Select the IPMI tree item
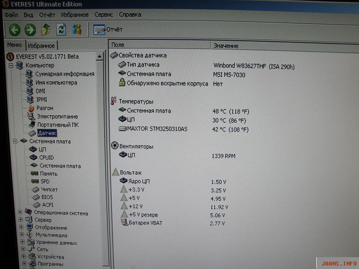The width and height of the screenshot is (359, 269). (x=41, y=99)
